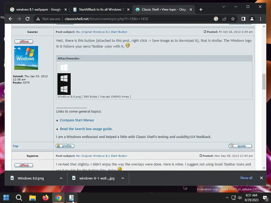Open the tab search dropdown arrow
The height and width of the screenshot is (203, 271).
pyautogui.click(x=223, y=7)
